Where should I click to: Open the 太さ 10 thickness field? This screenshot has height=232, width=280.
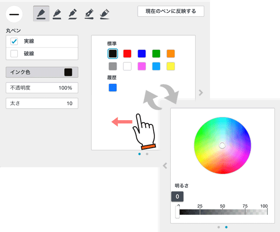click(x=42, y=103)
